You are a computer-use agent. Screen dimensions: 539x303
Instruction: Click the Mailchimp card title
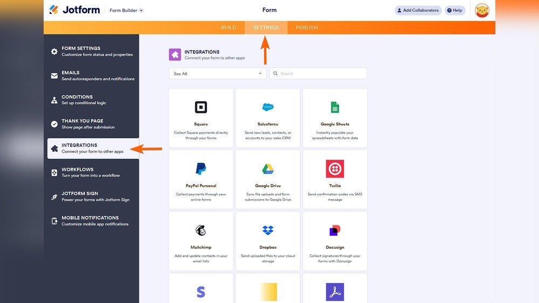coord(201,247)
